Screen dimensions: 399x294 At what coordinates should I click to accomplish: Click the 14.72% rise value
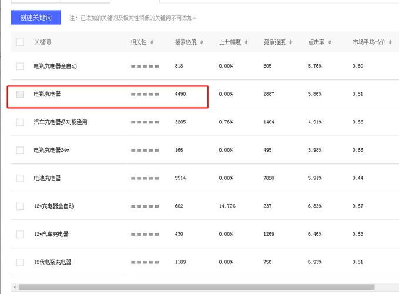pyautogui.click(x=227, y=206)
